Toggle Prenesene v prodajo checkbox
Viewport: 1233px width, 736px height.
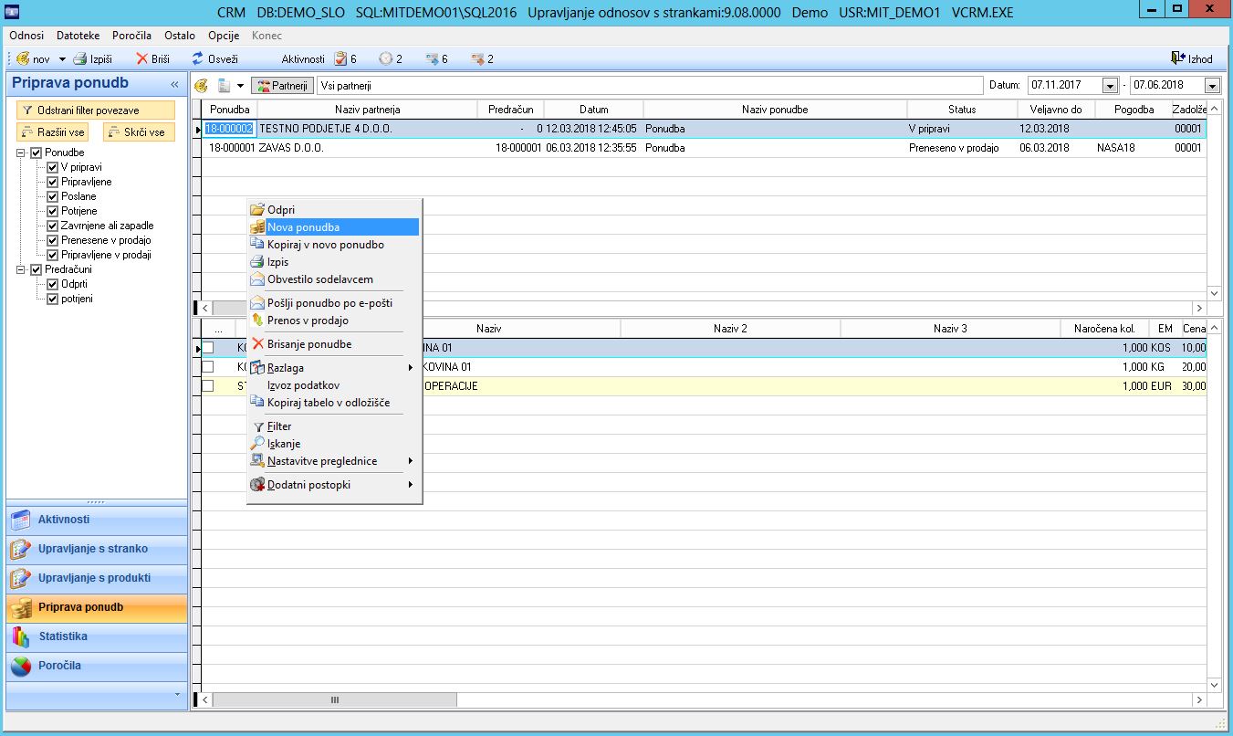(53, 240)
